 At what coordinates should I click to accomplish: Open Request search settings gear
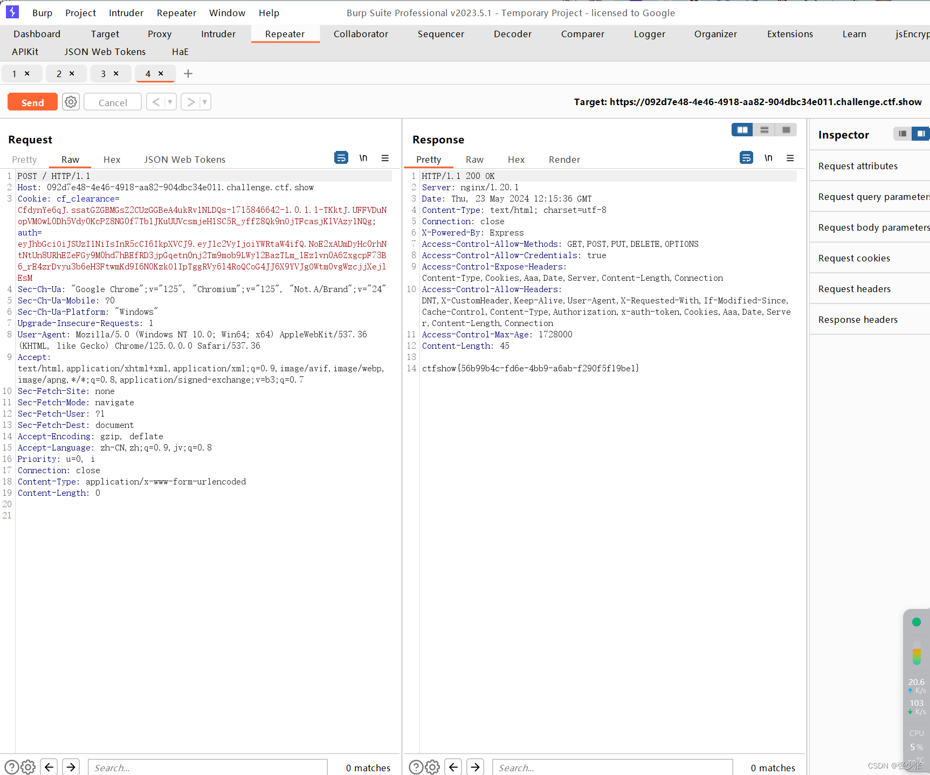28,767
